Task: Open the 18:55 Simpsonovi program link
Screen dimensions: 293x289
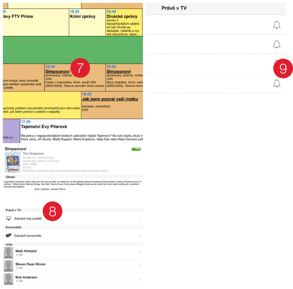Action: tap(119, 71)
